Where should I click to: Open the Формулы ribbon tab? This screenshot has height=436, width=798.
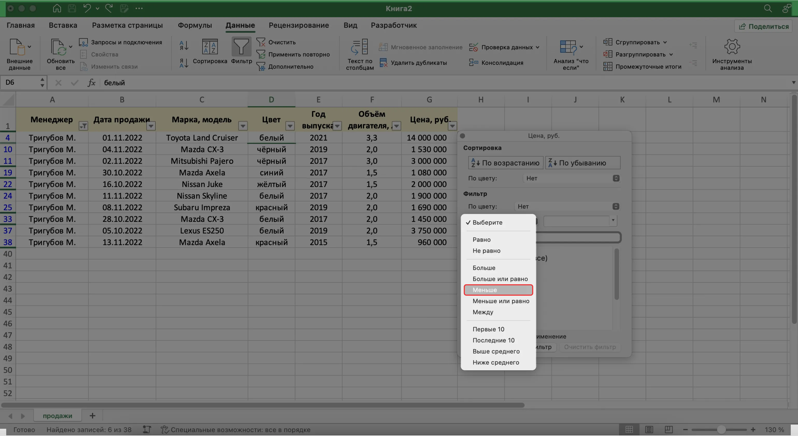195,25
